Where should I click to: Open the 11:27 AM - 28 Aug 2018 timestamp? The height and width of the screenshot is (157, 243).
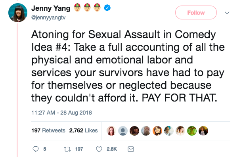click(x=61, y=113)
